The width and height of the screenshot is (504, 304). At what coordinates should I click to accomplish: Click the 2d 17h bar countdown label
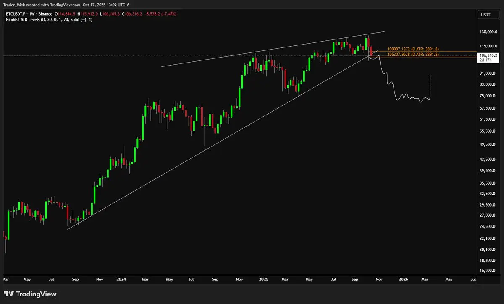[486, 60]
